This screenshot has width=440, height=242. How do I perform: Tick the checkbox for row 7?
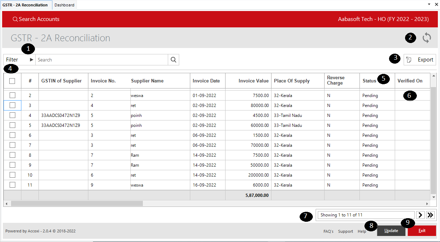pos(12,145)
